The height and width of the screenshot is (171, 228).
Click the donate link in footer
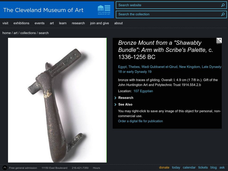(x=164, y=168)
